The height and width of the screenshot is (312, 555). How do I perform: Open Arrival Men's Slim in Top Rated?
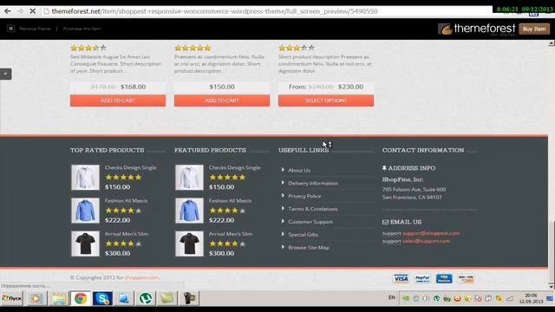click(x=127, y=234)
